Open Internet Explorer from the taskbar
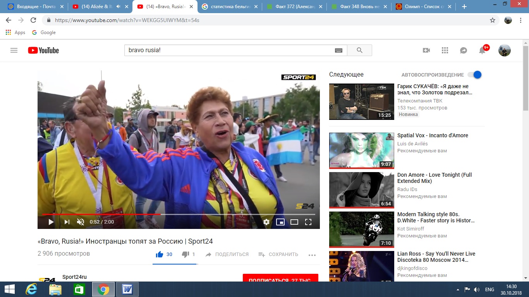This screenshot has width=529, height=297. tap(31, 289)
